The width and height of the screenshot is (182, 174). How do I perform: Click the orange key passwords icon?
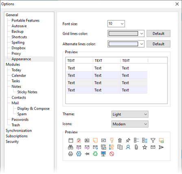click(x=112, y=140)
